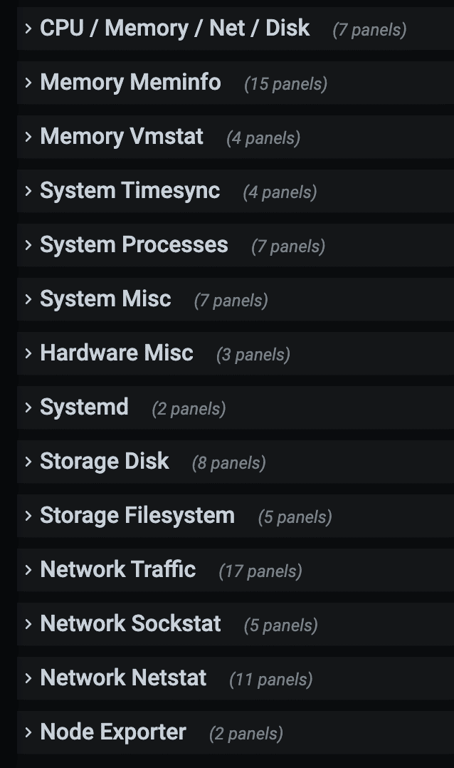Expand the Hardware Misc row
This screenshot has width=454, height=768.
pyautogui.click(x=117, y=353)
